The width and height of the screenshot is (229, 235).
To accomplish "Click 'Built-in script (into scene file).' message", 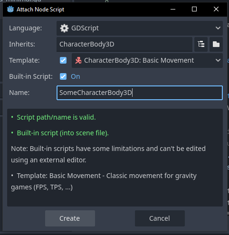I will click(63, 133).
